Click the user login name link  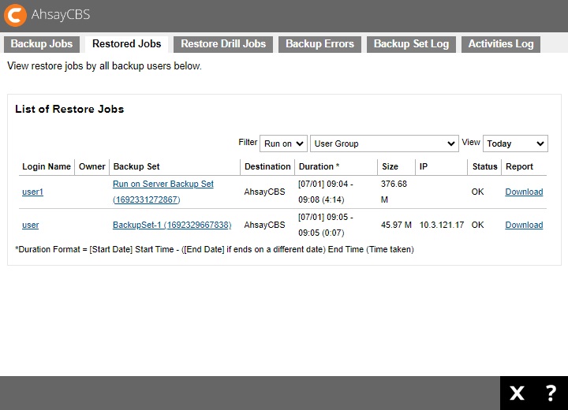30,225
